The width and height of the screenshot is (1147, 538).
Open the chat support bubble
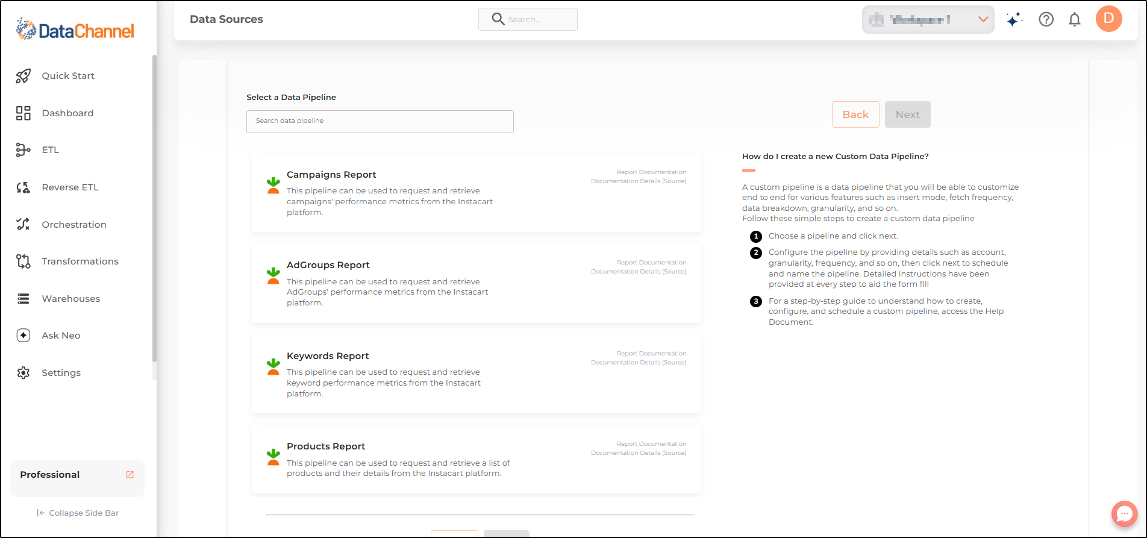[1125, 514]
